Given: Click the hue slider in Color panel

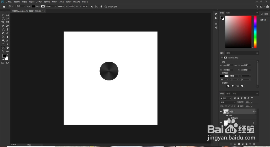Looking at the screenshot, I should [255, 32].
